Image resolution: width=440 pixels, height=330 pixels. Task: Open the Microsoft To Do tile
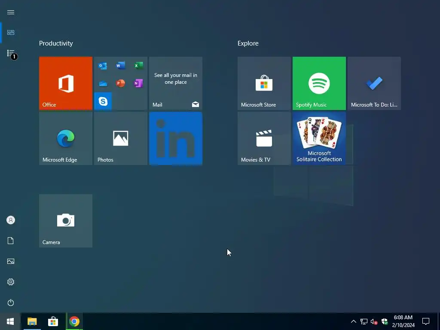click(374, 83)
